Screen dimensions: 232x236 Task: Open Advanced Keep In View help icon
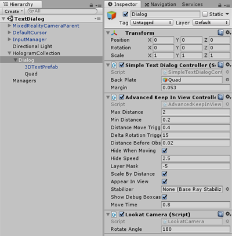[x=220, y=97]
